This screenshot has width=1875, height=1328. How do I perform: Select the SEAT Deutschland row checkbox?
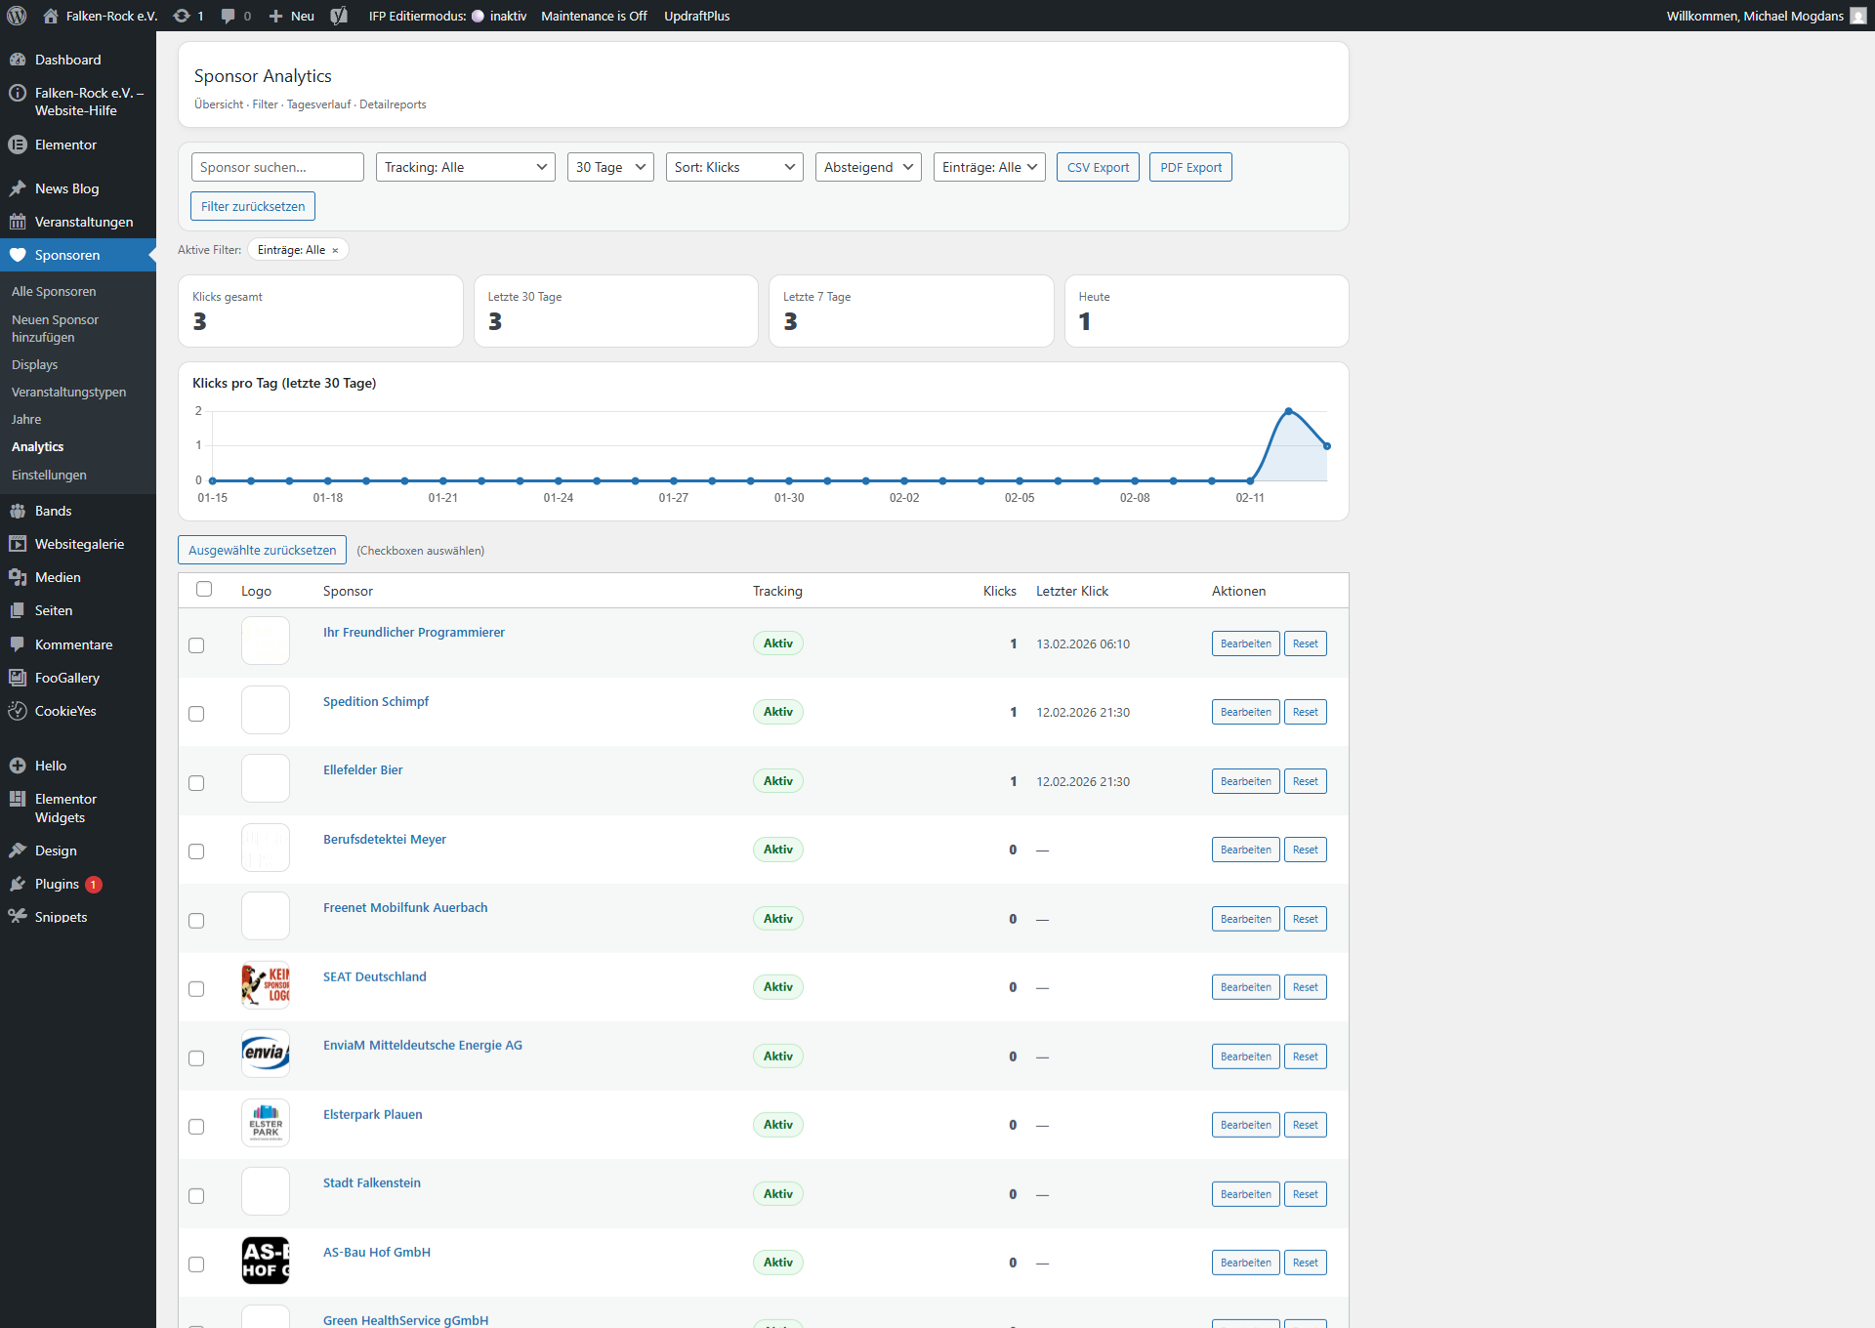[196, 989]
